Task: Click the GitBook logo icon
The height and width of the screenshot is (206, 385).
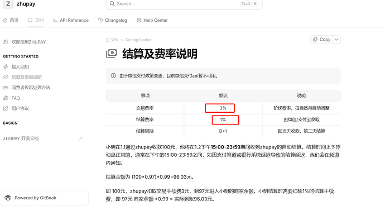Action: (x=8, y=198)
